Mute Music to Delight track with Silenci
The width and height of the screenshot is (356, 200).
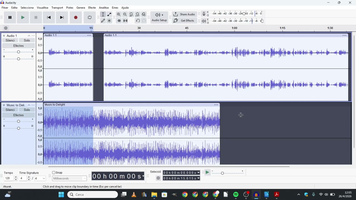click(x=10, y=110)
